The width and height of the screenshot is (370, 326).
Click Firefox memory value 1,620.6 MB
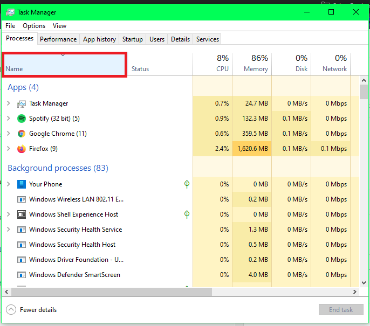pos(252,149)
